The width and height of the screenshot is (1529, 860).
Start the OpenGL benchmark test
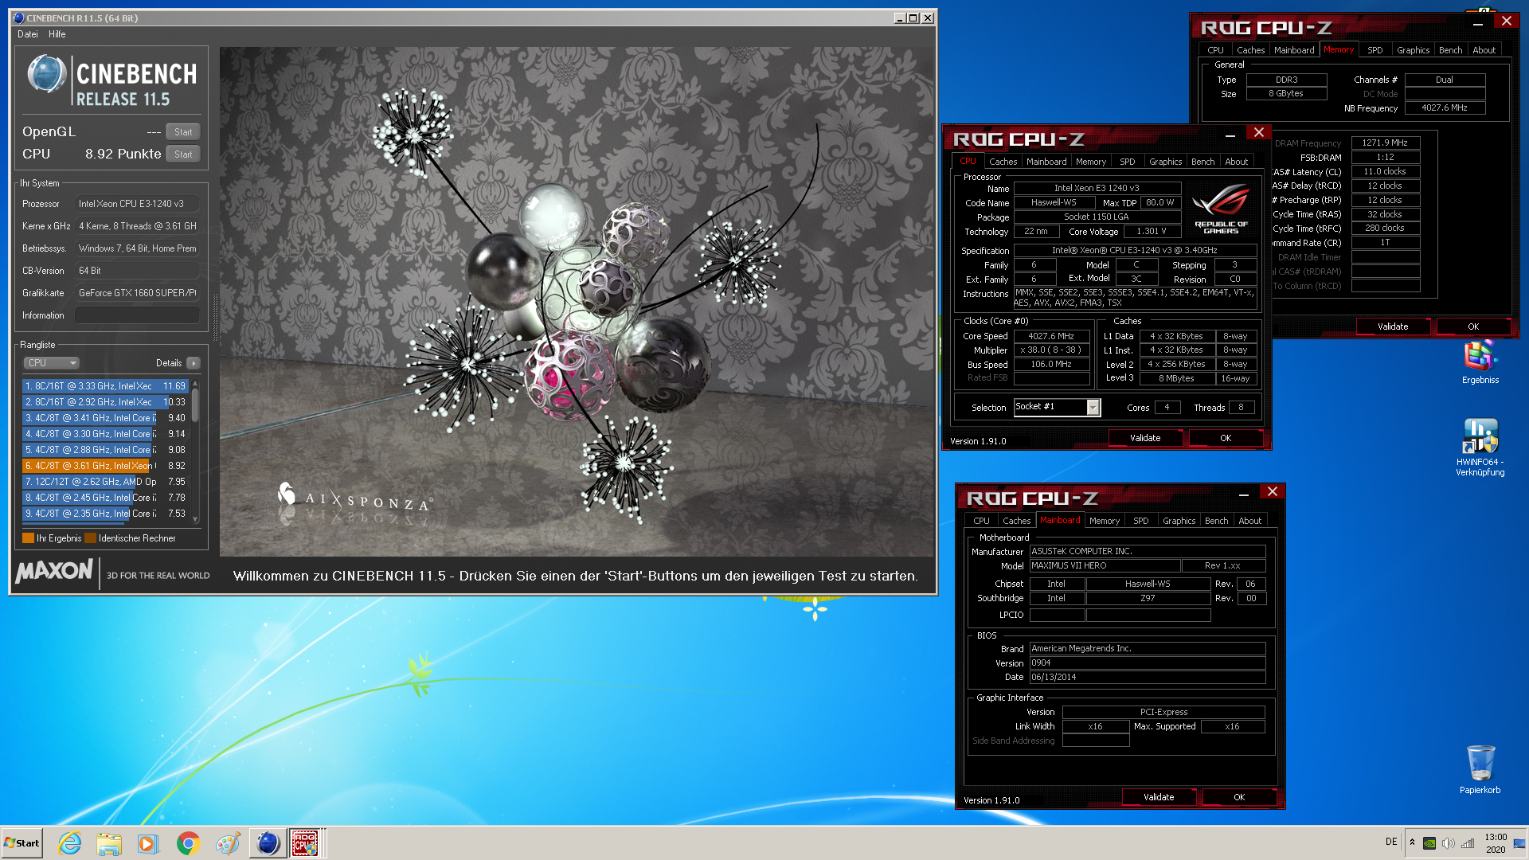(183, 132)
